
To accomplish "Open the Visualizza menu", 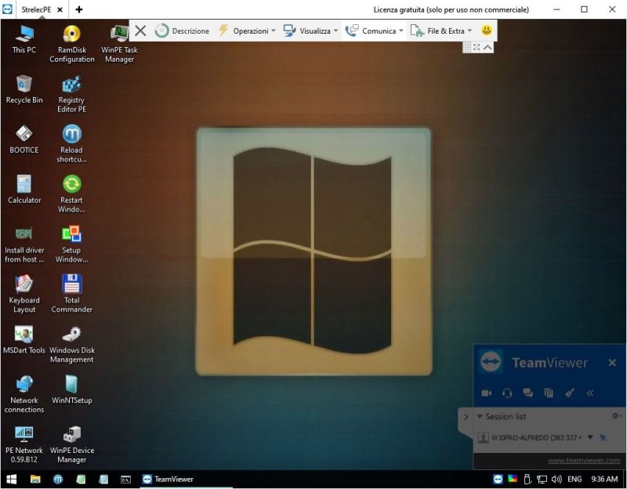I will click(x=311, y=31).
